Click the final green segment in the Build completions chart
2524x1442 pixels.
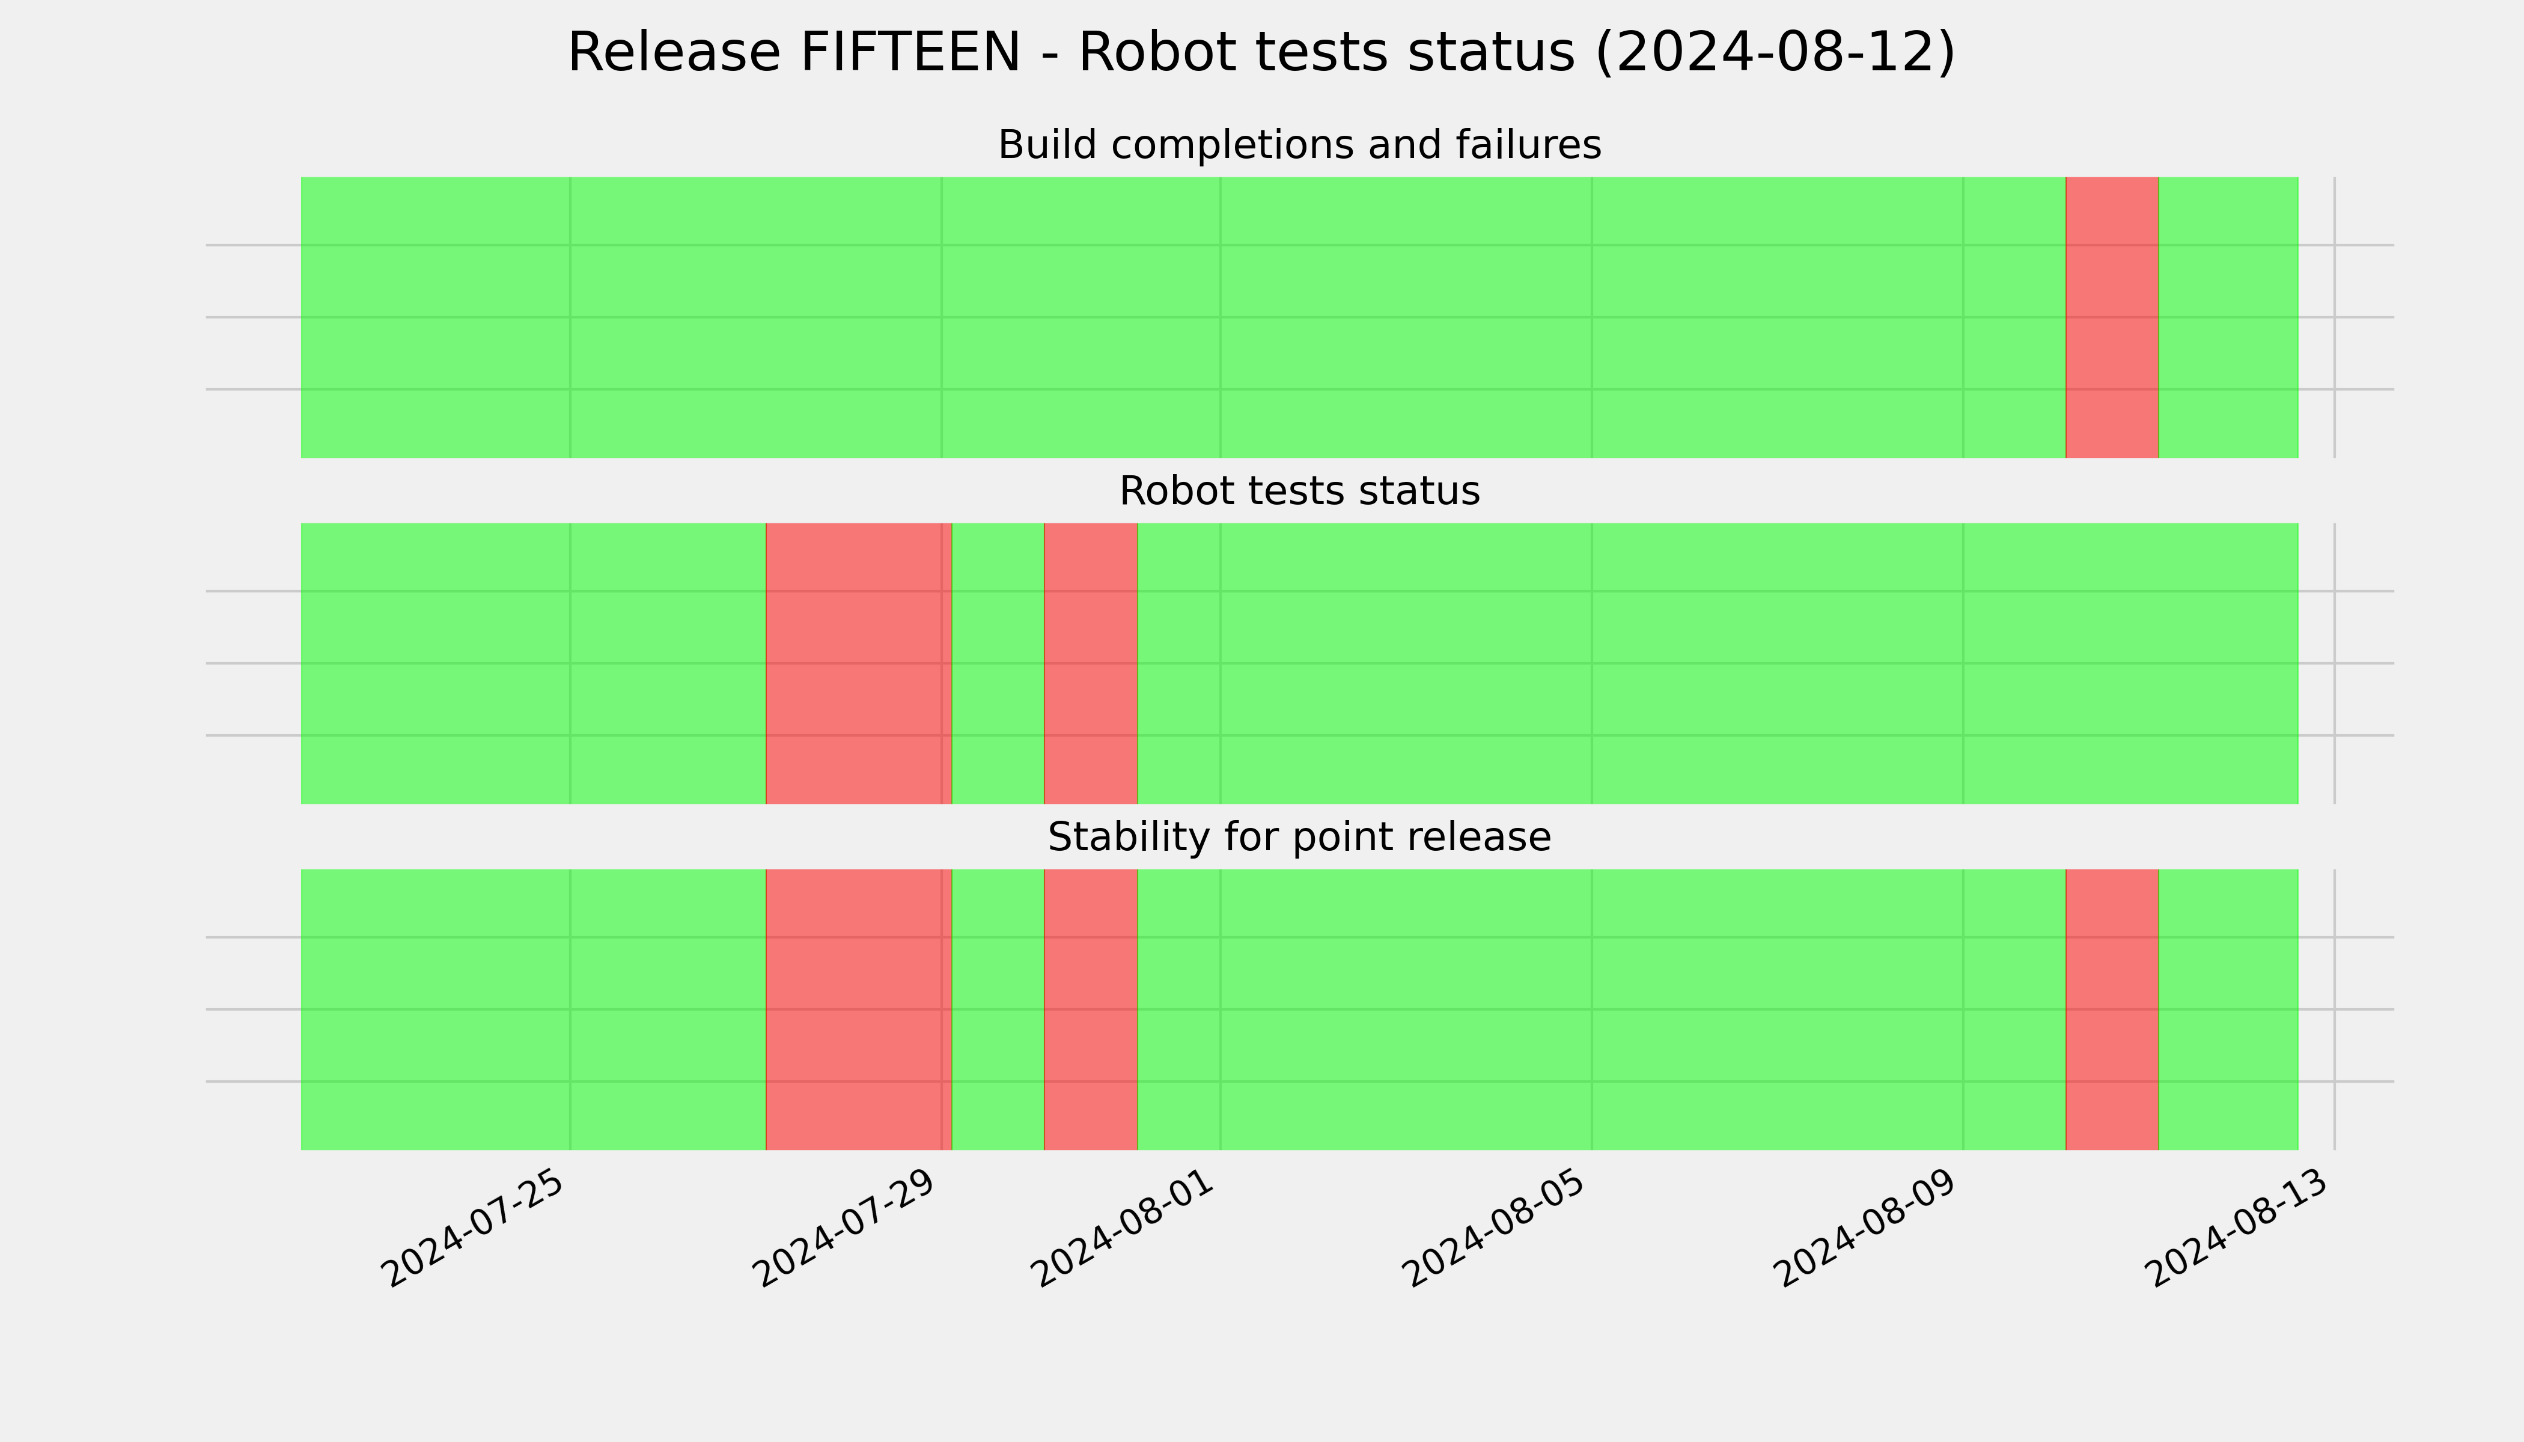click(x=2228, y=317)
